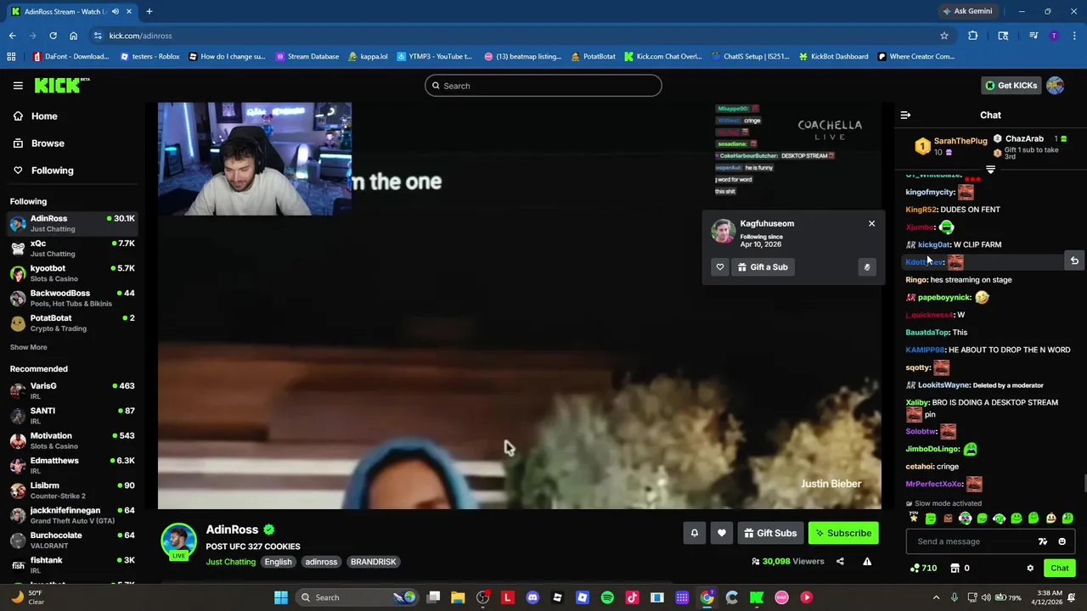Open the user avatar menu top right
Viewport: 1087px width, 611px height.
click(1056, 85)
